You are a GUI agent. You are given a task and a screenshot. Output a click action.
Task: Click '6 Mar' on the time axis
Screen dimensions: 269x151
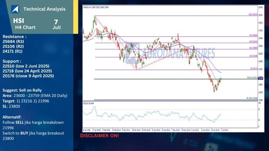(126, 130)
